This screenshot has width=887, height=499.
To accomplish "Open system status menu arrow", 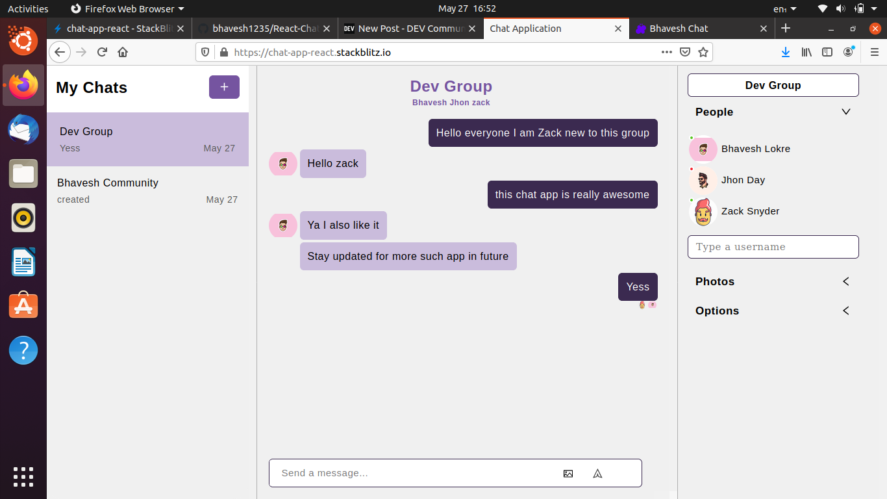I will tap(875, 8).
